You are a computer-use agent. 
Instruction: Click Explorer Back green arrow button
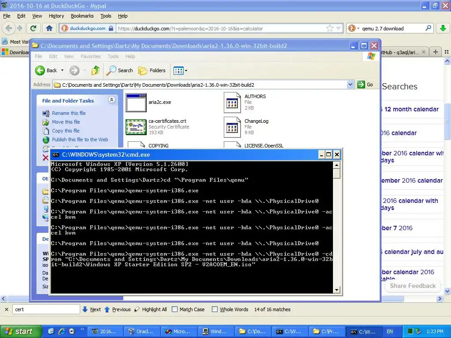click(40, 70)
